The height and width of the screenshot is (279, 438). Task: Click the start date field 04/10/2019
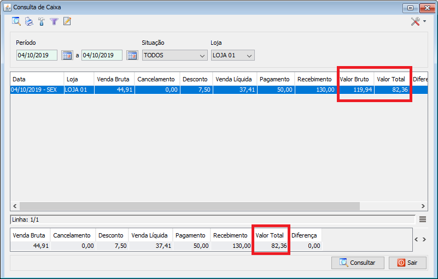(37, 55)
